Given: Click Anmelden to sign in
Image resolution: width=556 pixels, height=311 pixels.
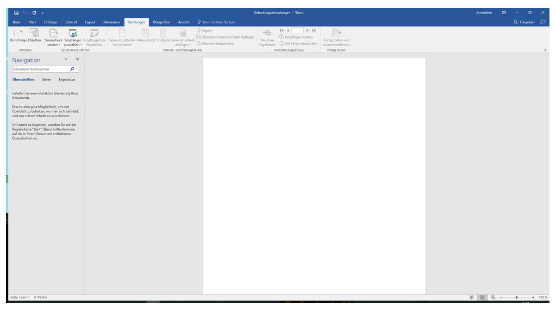Looking at the screenshot, I should (x=484, y=12).
